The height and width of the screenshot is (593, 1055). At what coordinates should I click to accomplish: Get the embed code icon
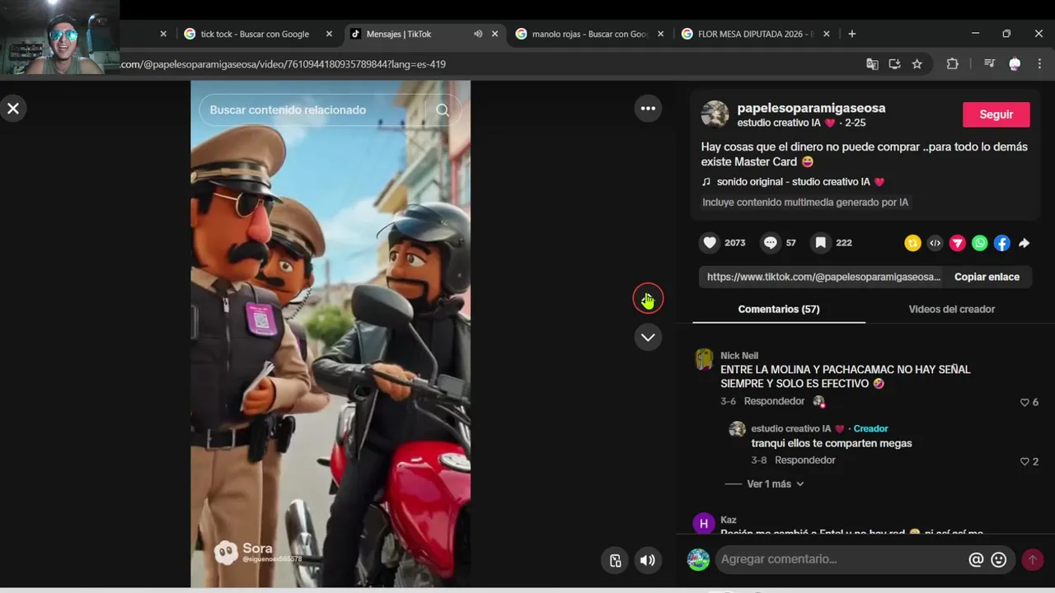(935, 243)
